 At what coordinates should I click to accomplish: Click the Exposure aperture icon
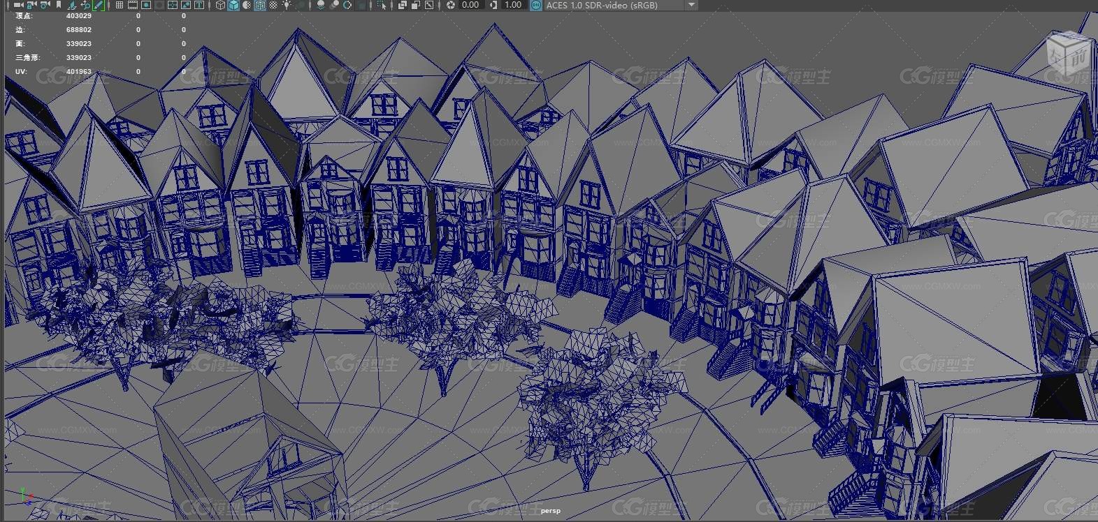click(451, 5)
